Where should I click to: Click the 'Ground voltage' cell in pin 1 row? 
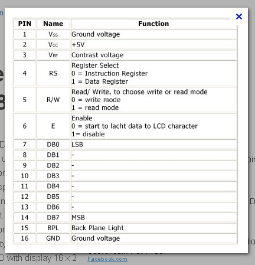[153, 34]
